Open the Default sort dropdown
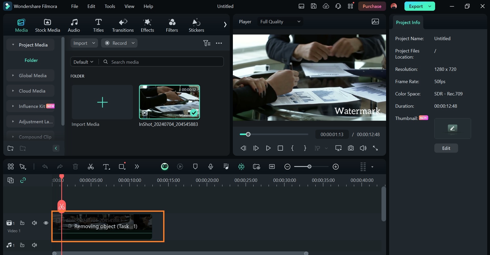490x255 pixels. [83, 62]
